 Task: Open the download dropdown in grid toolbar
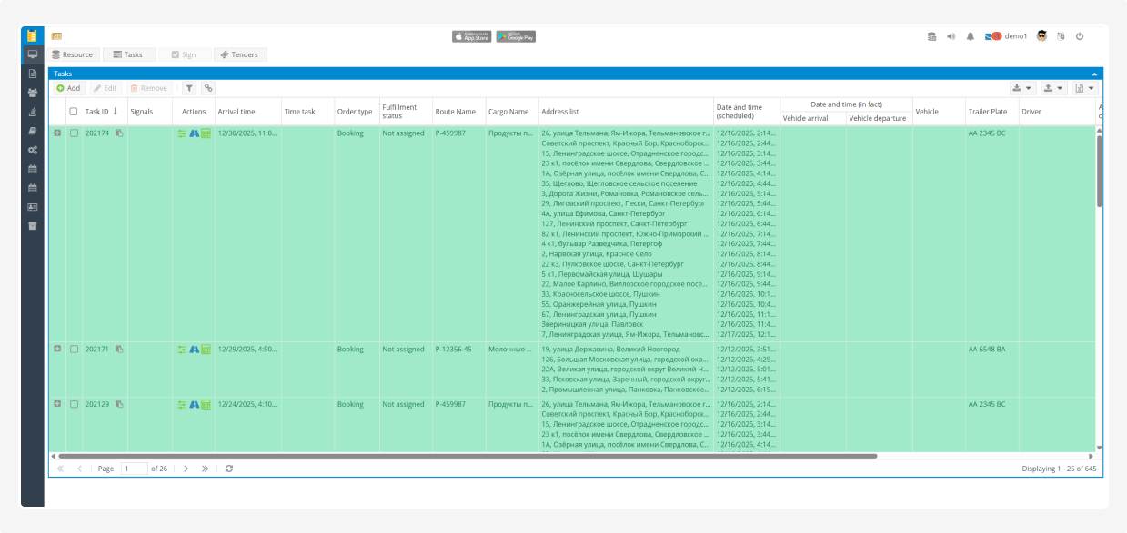[1022, 88]
